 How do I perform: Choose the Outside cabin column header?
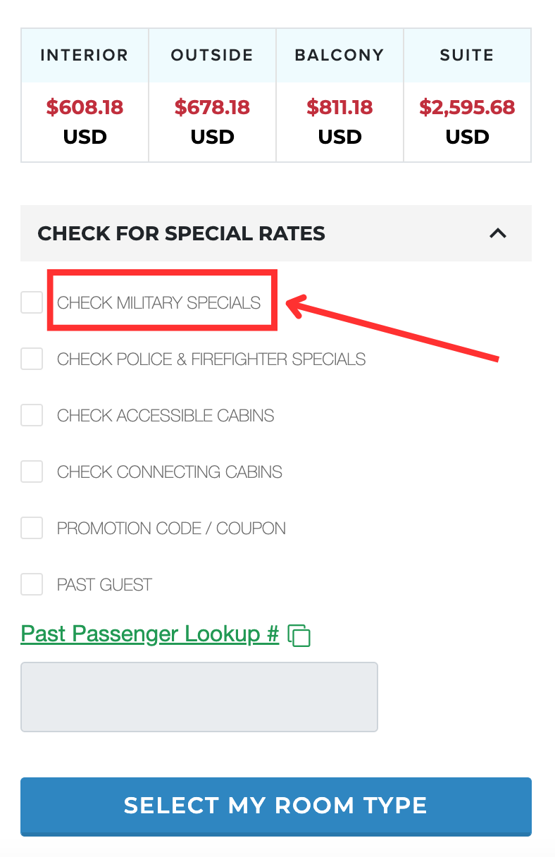(212, 56)
